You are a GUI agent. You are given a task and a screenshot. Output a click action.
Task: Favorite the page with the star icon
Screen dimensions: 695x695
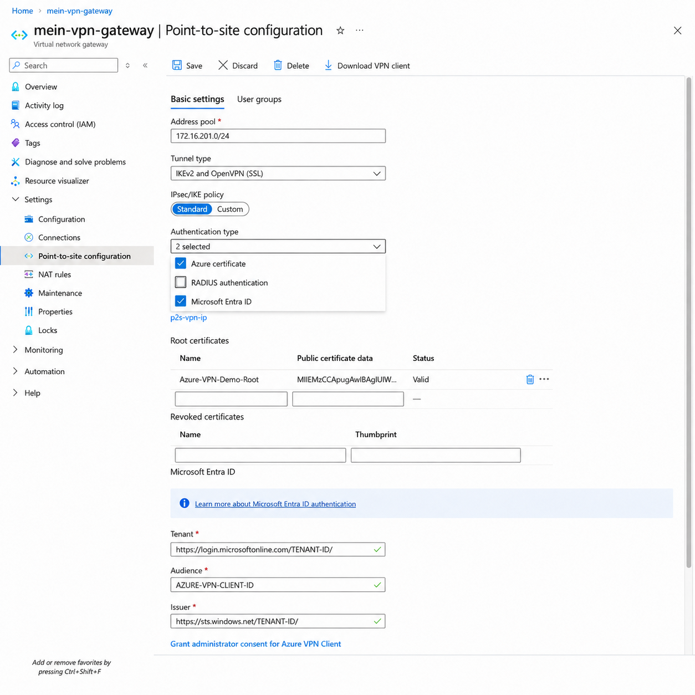pos(340,30)
